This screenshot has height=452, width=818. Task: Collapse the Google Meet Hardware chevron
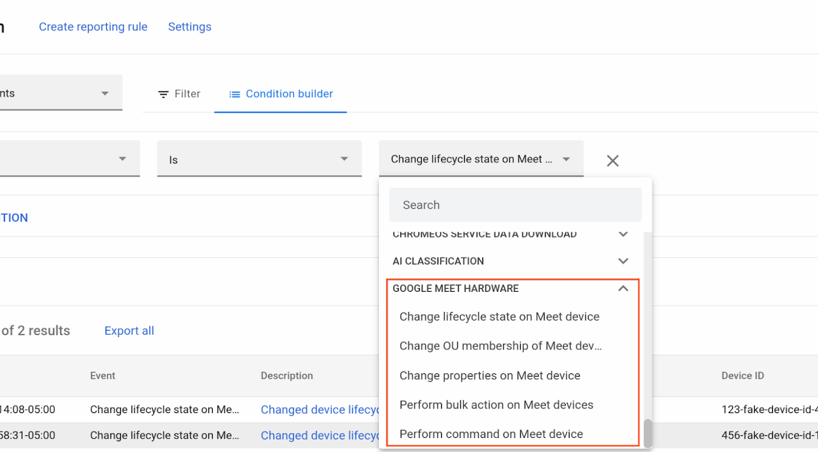tap(623, 289)
